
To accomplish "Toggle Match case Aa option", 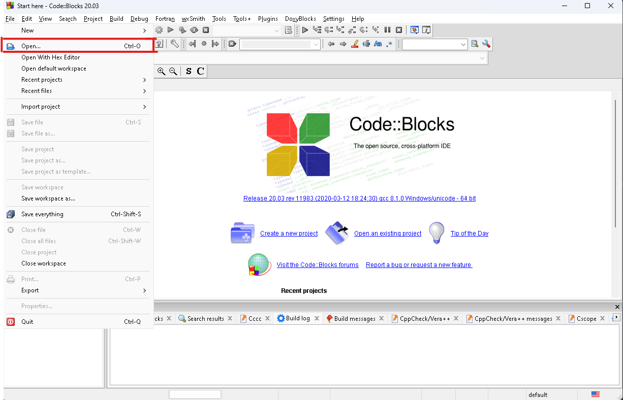I will click(378, 44).
